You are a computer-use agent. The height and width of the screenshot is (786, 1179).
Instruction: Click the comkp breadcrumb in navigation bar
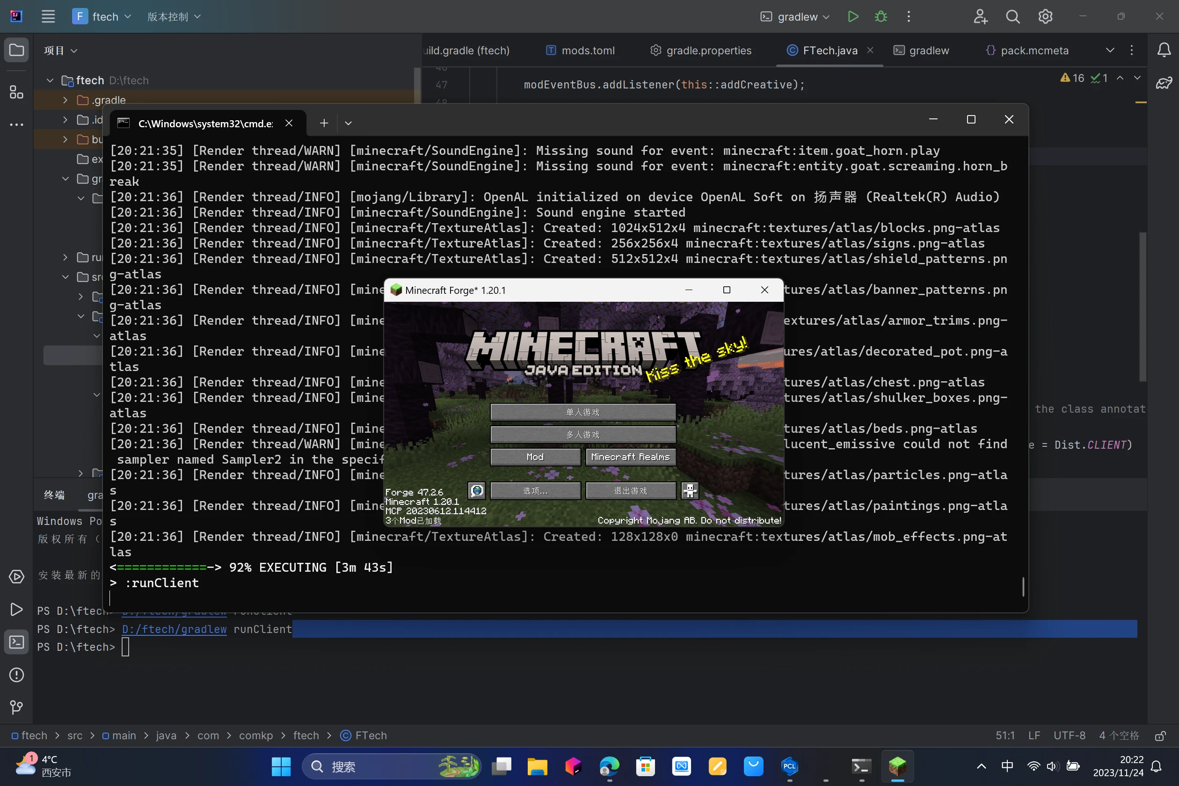(x=255, y=735)
